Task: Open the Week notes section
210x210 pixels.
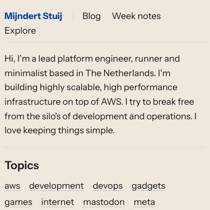Action: click(x=136, y=16)
